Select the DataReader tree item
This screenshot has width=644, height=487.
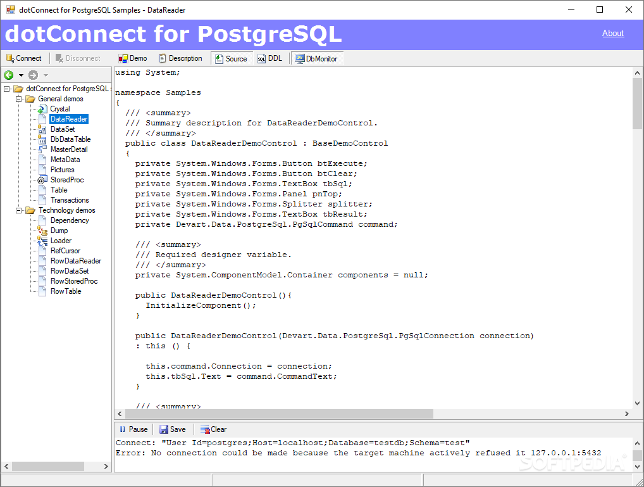click(69, 119)
